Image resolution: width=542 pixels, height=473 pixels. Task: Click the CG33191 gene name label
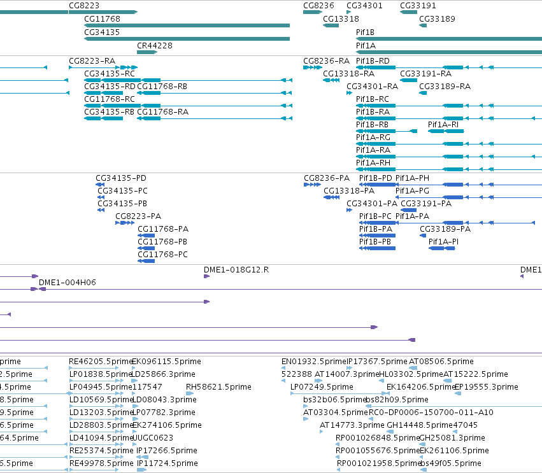pyautogui.click(x=418, y=6)
